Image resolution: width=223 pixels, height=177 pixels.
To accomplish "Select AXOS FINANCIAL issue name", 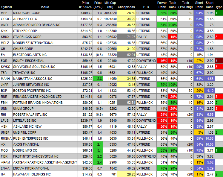I will point(26,144).
